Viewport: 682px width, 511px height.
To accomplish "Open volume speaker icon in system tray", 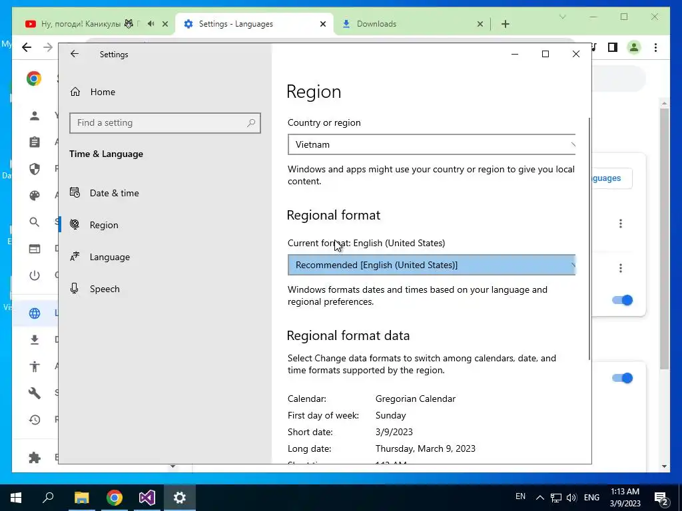I will point(571,498).
